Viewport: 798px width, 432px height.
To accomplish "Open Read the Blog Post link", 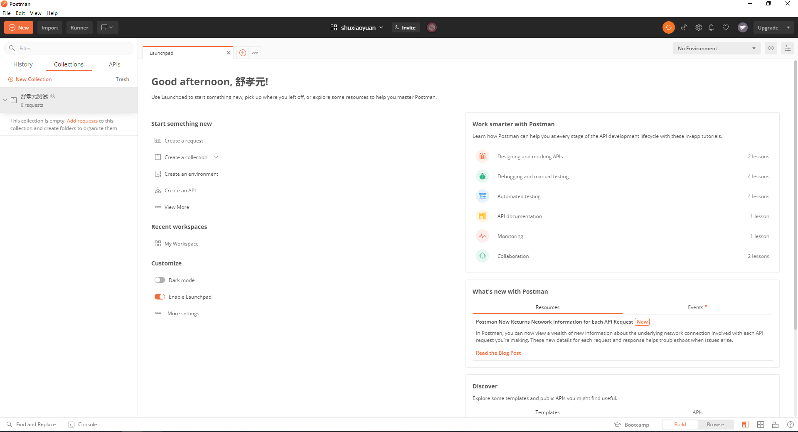I will pyautogui.click(x=498, y=353).
